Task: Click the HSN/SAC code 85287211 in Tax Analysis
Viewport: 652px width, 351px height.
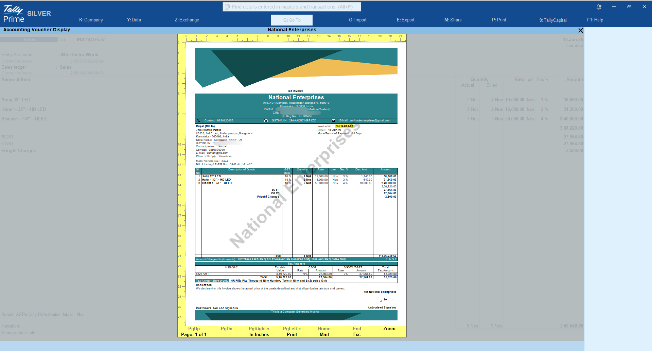Action: 202,274
